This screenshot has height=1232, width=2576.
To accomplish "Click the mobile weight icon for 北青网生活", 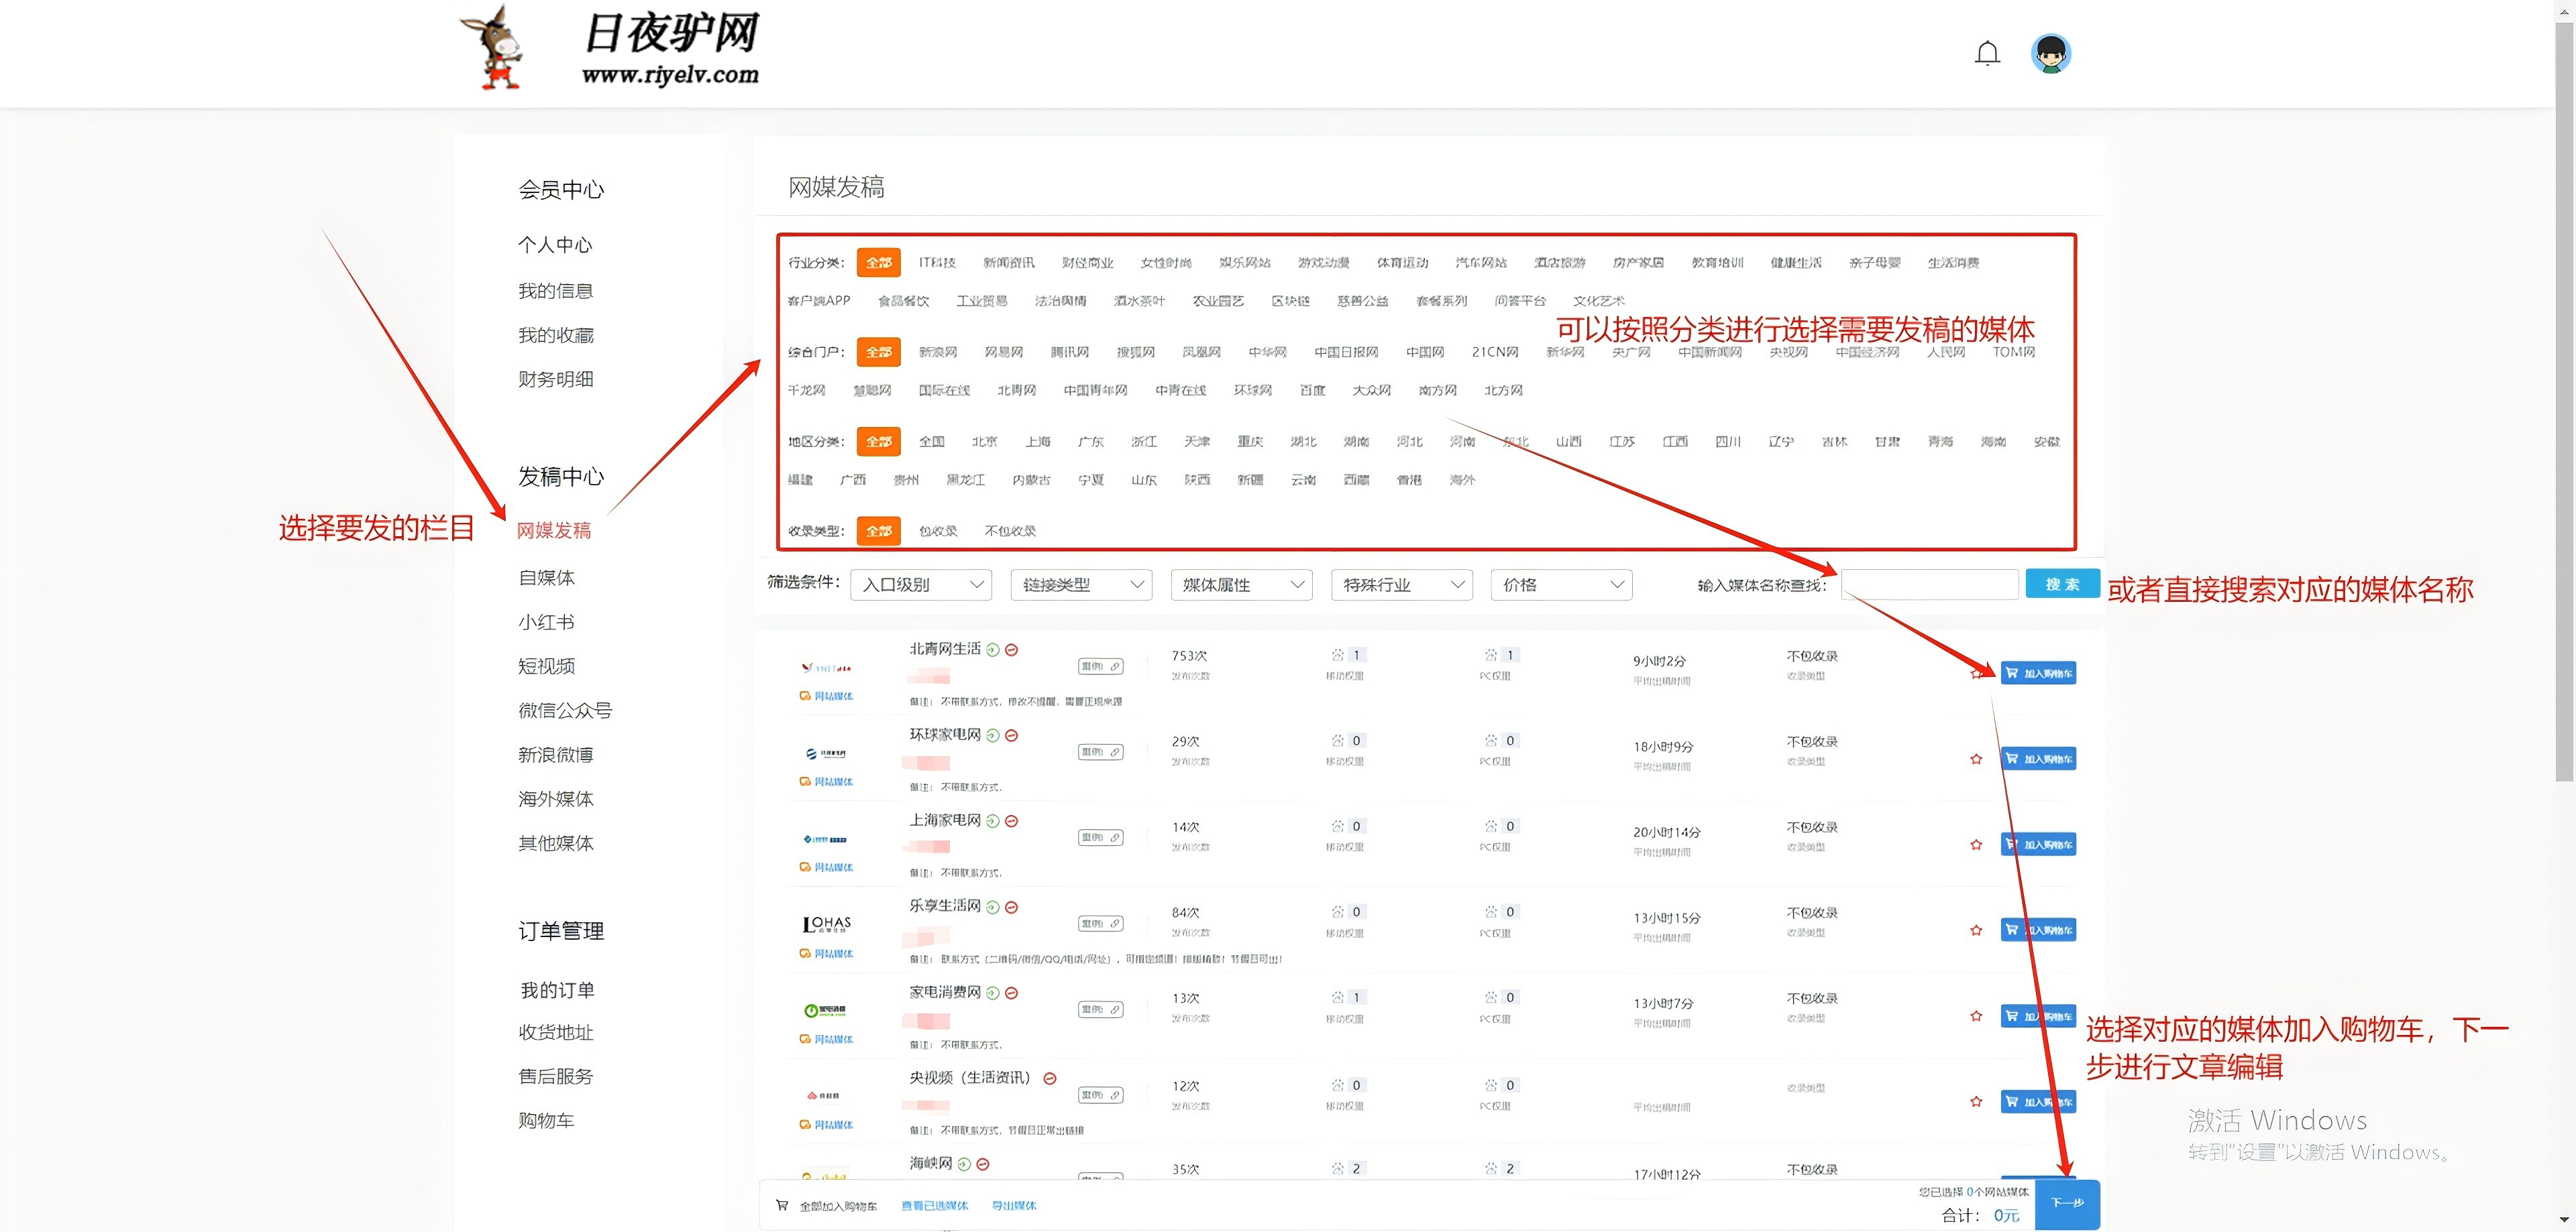I will (x=1338, y=656).
